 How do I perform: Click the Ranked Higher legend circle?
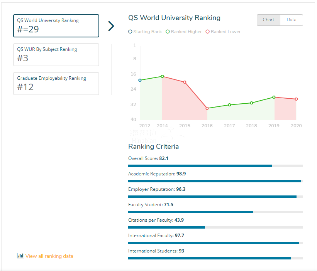coord(168,32)
